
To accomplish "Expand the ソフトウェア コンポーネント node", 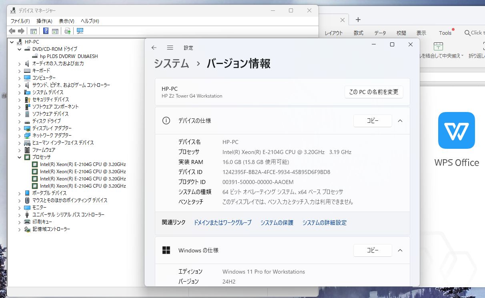I will 19,106.
